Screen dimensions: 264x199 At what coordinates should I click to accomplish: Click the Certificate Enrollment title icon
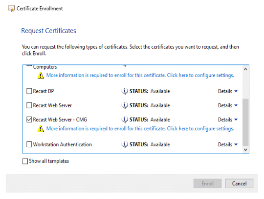point(11,9)
